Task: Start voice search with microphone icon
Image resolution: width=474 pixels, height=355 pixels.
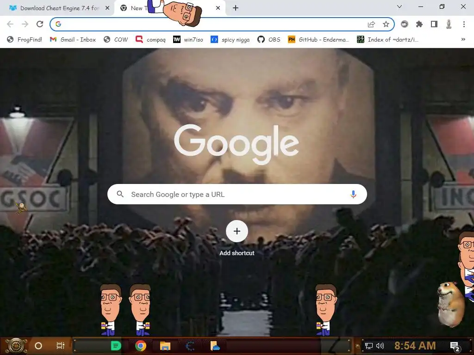Action: 353,194
